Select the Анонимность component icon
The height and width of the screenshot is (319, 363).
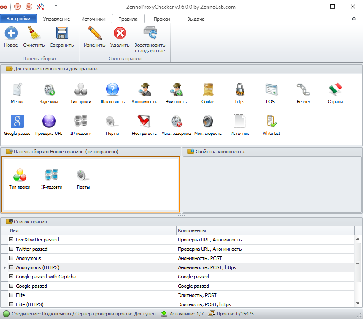click(x=144, y=90)
